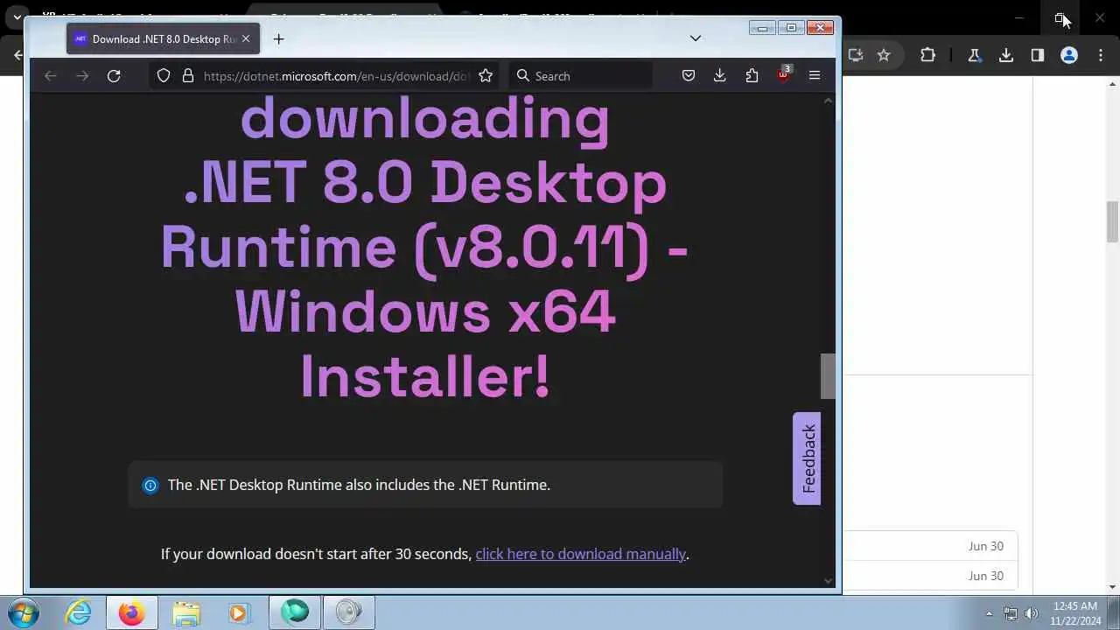The height and width of the screenshot is (630, 1120).
Task: Expand Chrome tab search chevron
Action: (17, 17)
